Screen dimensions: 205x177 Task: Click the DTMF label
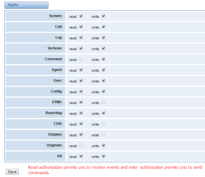(57, 102)
